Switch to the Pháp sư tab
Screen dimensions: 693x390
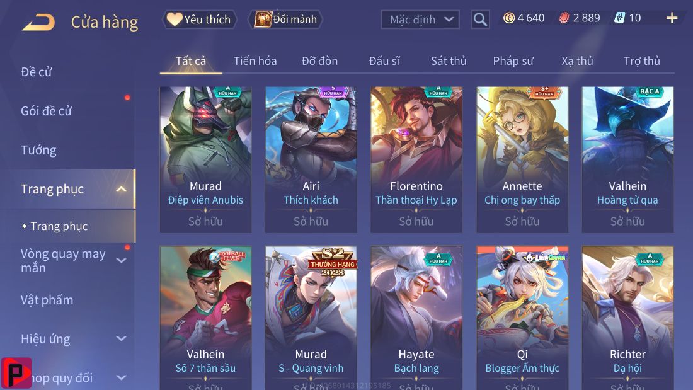pos(513,61)
